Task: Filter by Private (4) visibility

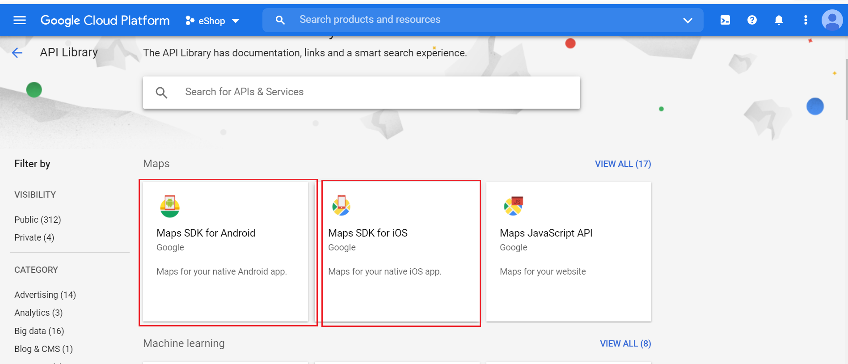Action: (34, 237)
